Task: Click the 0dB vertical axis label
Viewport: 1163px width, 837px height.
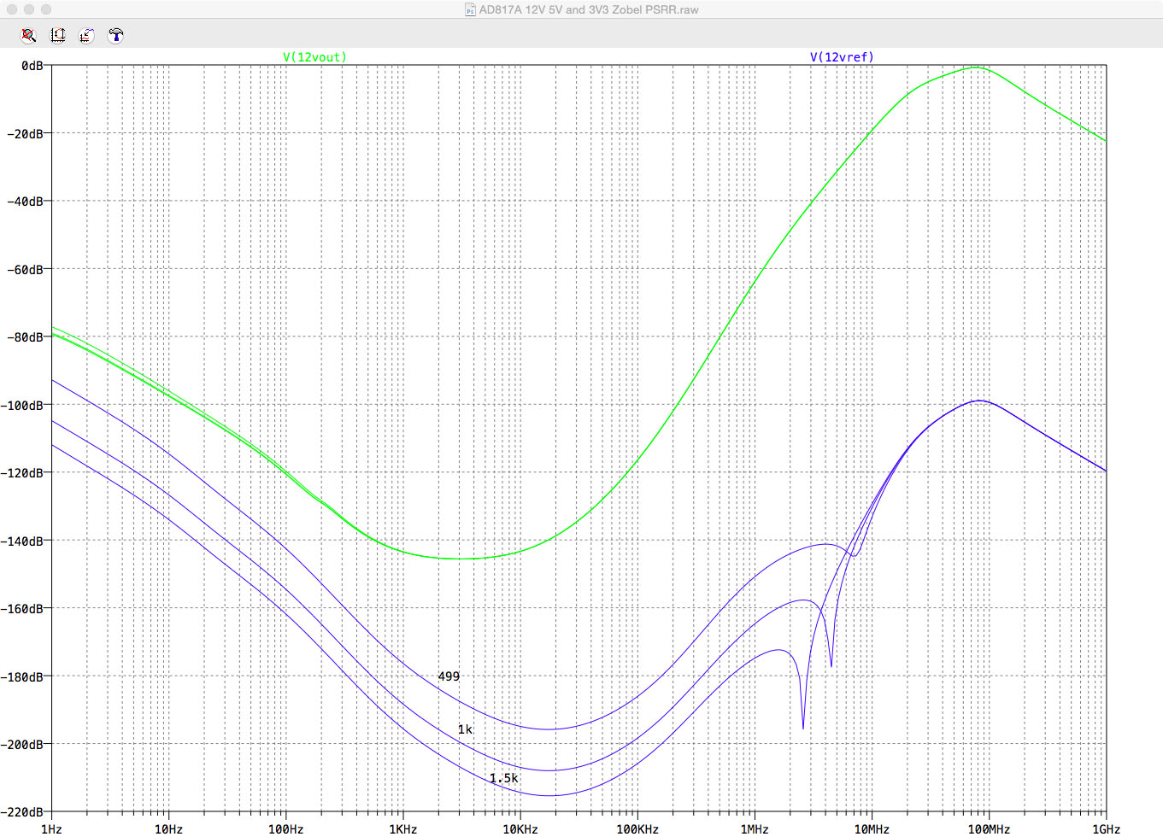Action: 32,66
